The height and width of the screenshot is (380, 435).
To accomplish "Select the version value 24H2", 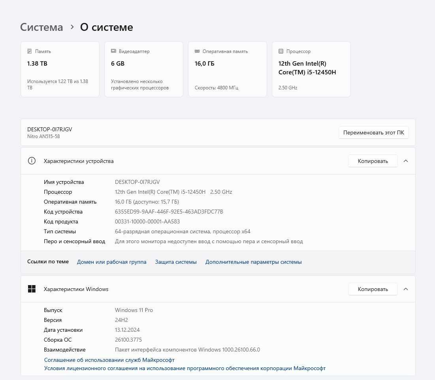I will (121, 320).
